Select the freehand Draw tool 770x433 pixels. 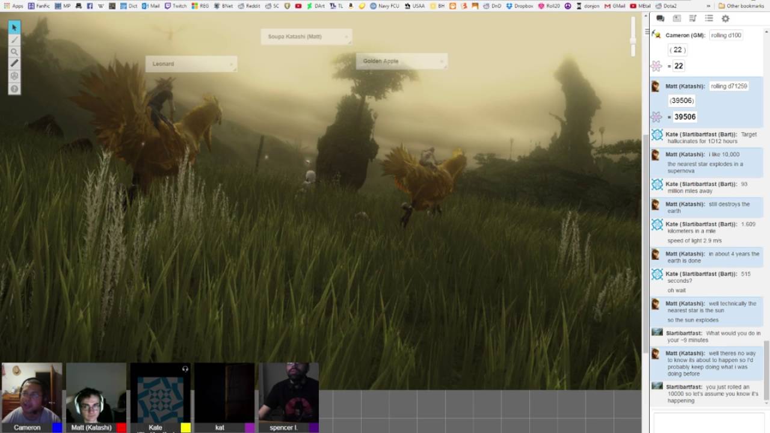(x=14, y=40)
